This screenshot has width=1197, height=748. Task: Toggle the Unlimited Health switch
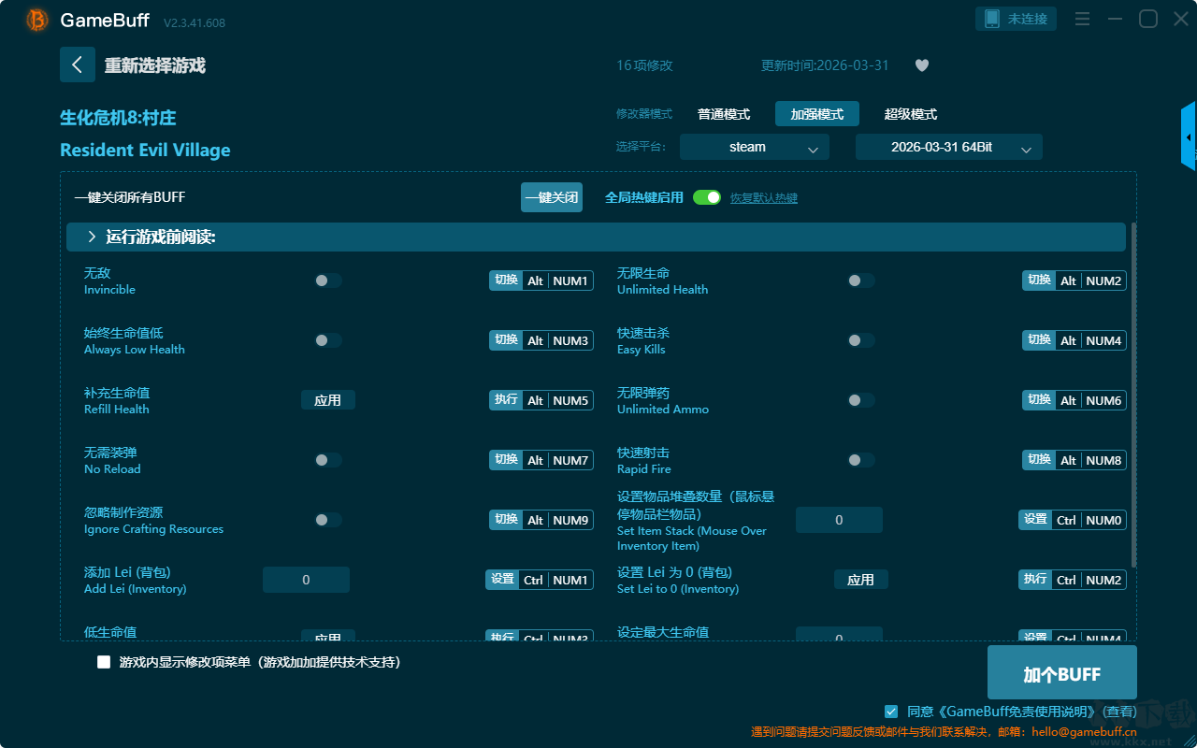point(860,280)
